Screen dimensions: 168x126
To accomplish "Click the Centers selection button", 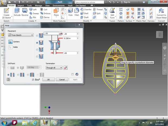I will [x=10, y=42].
